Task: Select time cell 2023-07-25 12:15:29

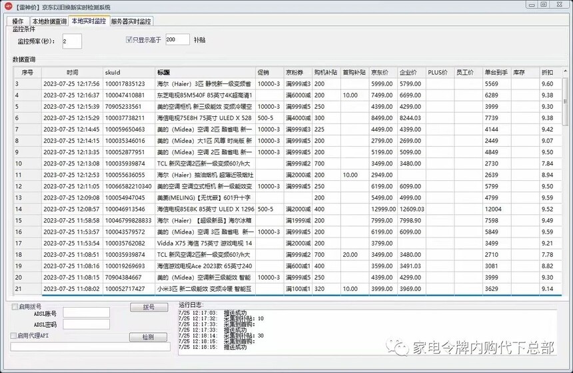Action: pos(72,118)
